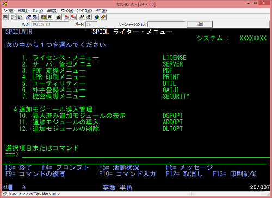Screen dimensions: 272x198
Task: Click the Paste clipboard toolbar icon
Action: tap(20, 17)
